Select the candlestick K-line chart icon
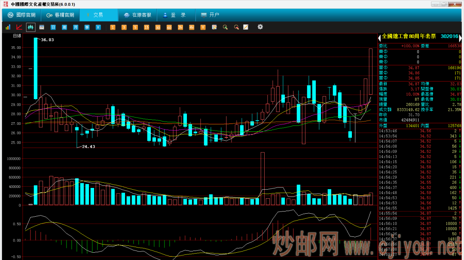 point(31,27)
